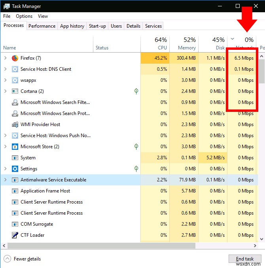Expand Service Host: Windows Push Notifications group

(5, 135)
